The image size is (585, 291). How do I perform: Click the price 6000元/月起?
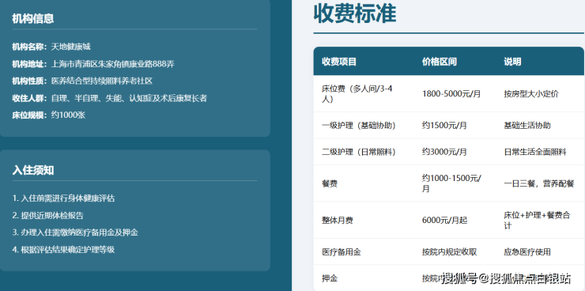coord(444,220)
